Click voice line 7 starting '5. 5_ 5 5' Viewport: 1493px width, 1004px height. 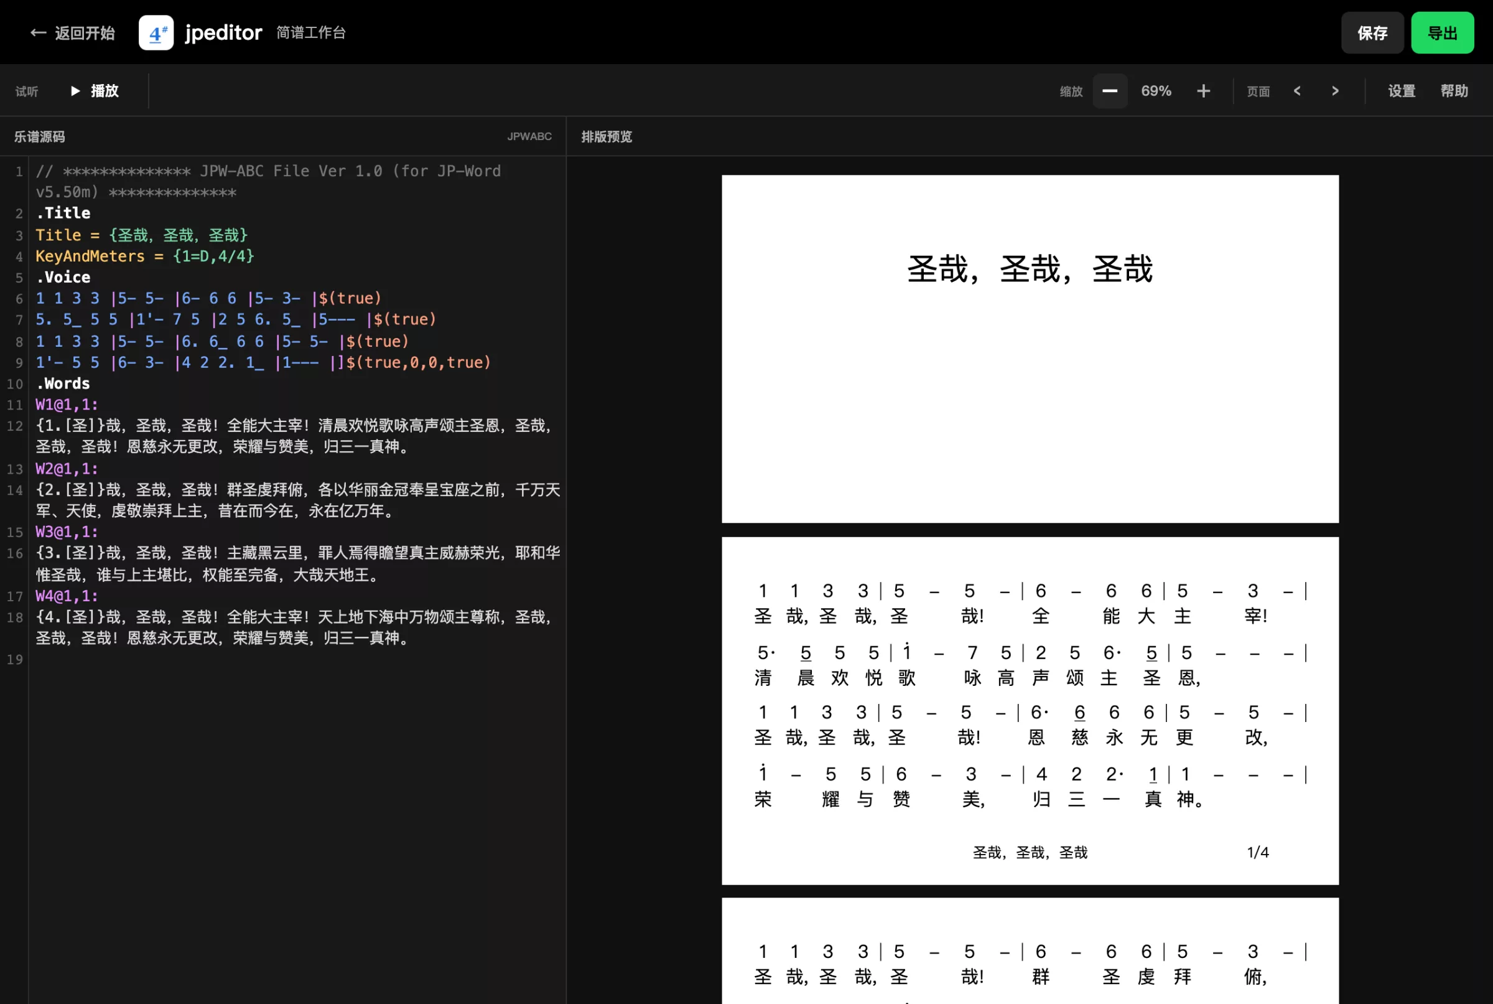click(236, 319)
